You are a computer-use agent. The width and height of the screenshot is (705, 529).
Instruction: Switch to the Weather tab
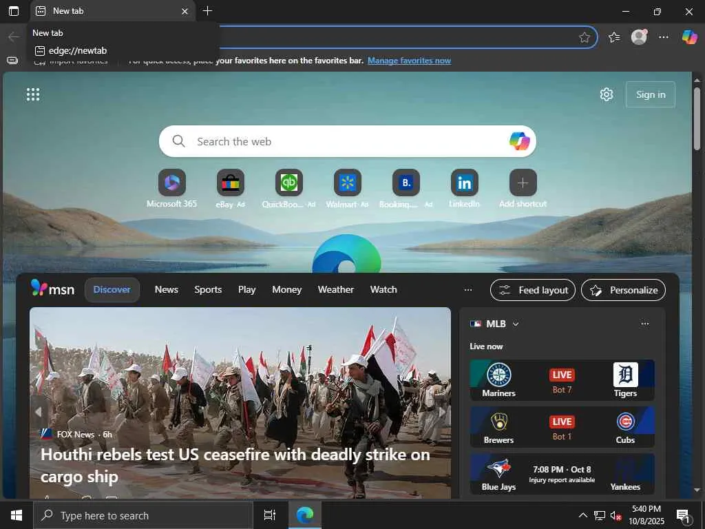[x=335, y=290]
